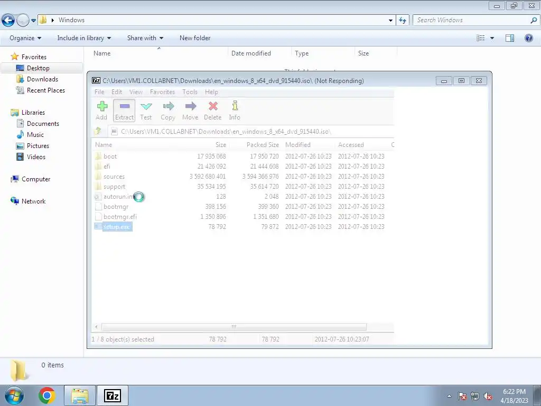Open the Tools menu in 7-Zip

click(x=190, y=92)
